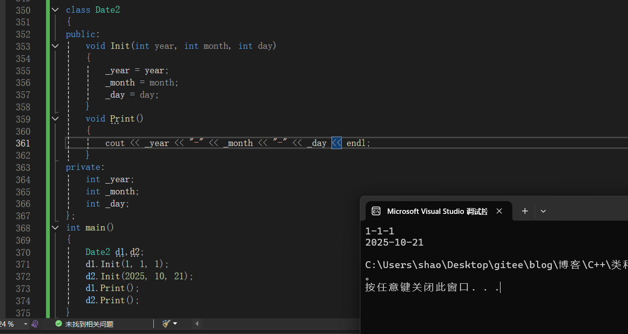This screenshot has height=334, width=628.
Task: Click the int day parameter in Init
Action: pyautogui.click(x=255, y=46)
